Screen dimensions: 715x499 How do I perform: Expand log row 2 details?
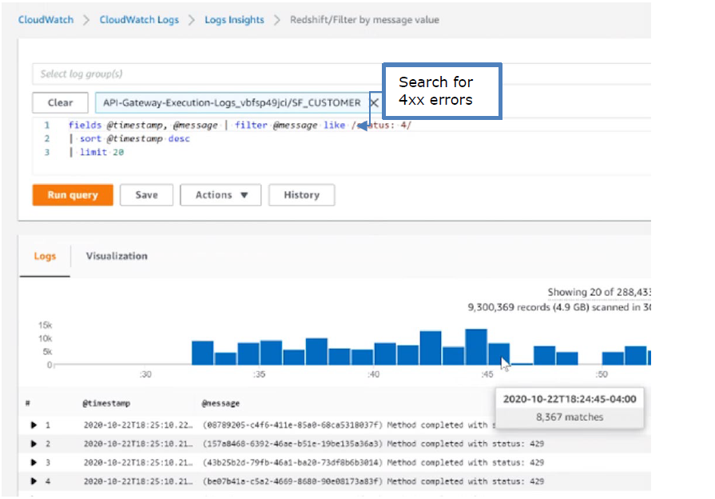coord(34,444)
